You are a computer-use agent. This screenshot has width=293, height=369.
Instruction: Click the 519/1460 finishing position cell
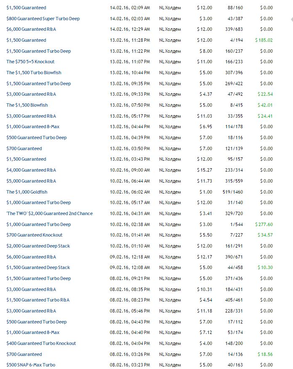(x=235, y=192)
